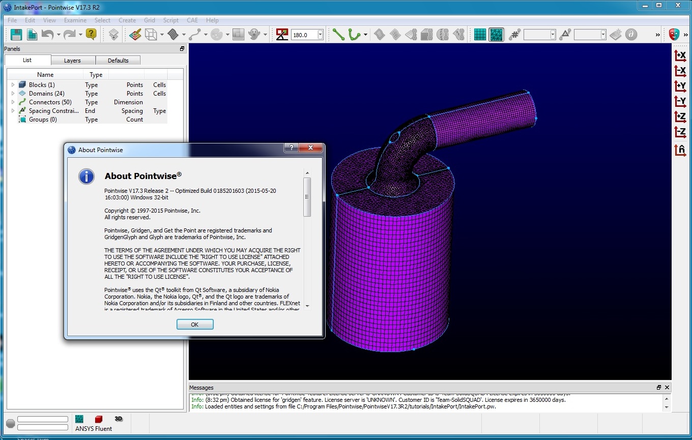Image resolution: width=692 pixels, height=440 pixels.
Task: Click the grid import/export icon beside Save
Action: tap(32, 35)
